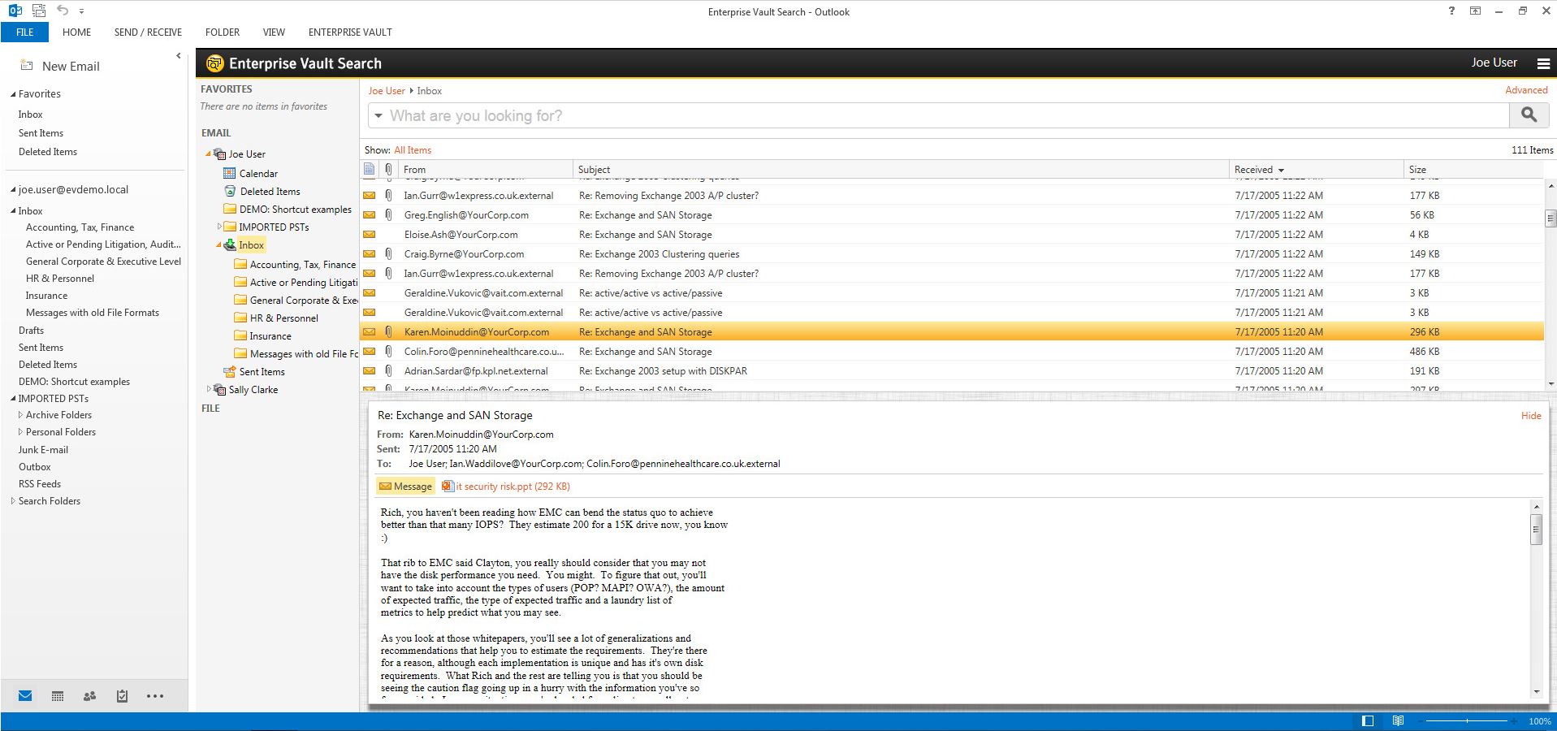Sort by the Size column header
The height and width of the screenshot is (731, 1557).
[x=1473, y=169]
